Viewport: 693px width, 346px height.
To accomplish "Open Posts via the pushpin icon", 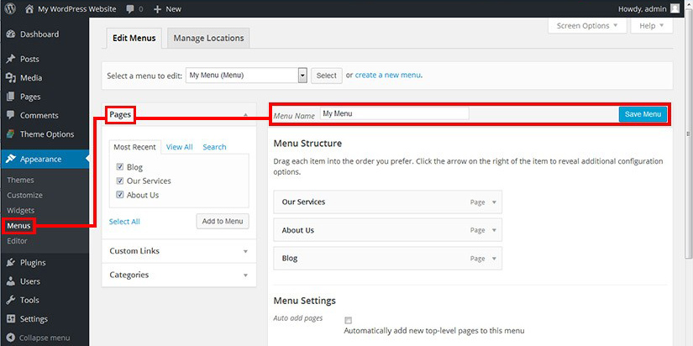I will (x=10, y=60).
